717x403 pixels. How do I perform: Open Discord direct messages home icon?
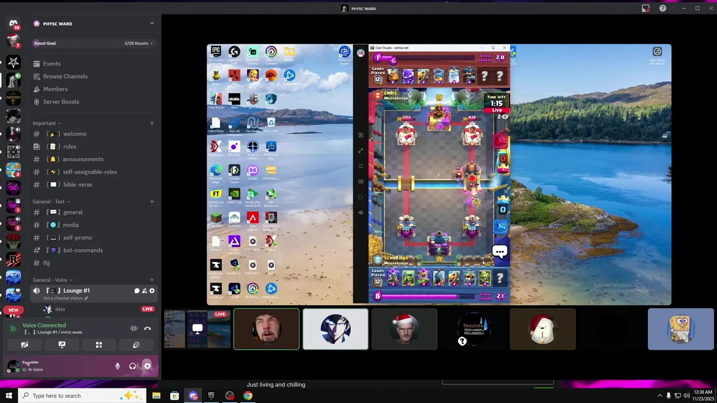click(x=13, y=24)
